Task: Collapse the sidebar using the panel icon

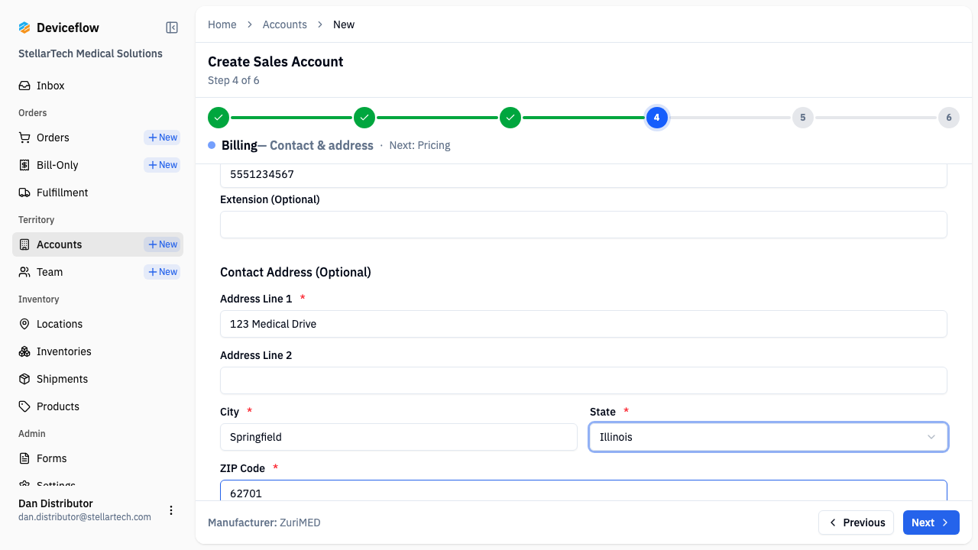Action: click(x=171, y=27)
